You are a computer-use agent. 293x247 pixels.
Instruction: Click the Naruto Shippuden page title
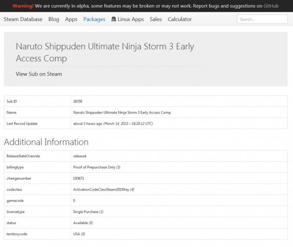[x=105, y=52]
